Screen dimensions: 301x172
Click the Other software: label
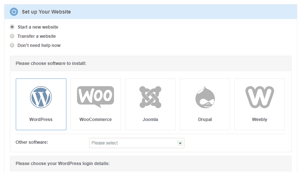(32, 142)
